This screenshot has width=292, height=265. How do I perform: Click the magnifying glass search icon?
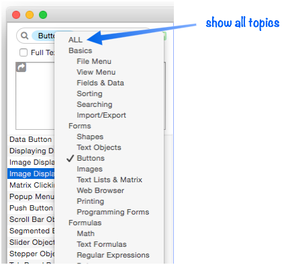pyautogui.click(x=24, y=36)
